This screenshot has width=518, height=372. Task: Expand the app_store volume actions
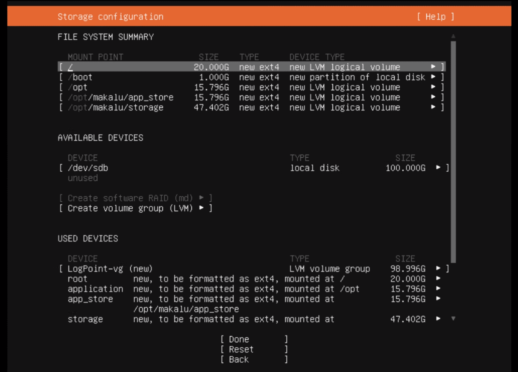coord(438,299)
